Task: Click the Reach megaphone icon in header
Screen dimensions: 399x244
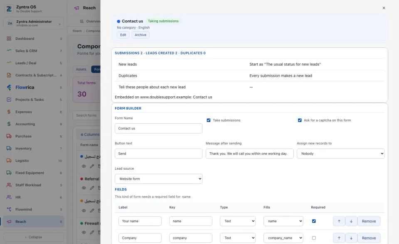Action: point(76,8)
